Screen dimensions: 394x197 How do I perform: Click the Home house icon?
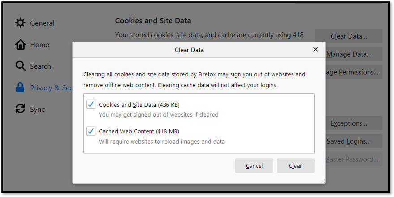[20, 44]
